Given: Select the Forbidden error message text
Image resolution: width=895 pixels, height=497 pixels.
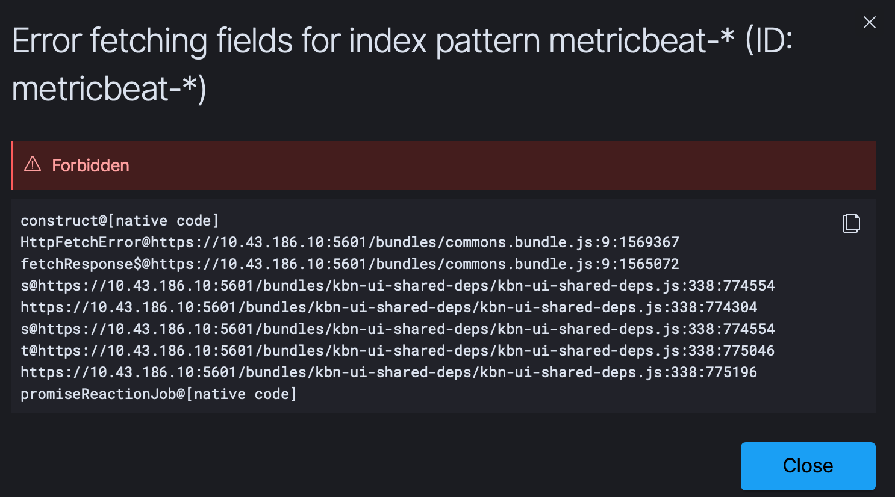Looking at the screenshot, I should click(x=90, y=165).
